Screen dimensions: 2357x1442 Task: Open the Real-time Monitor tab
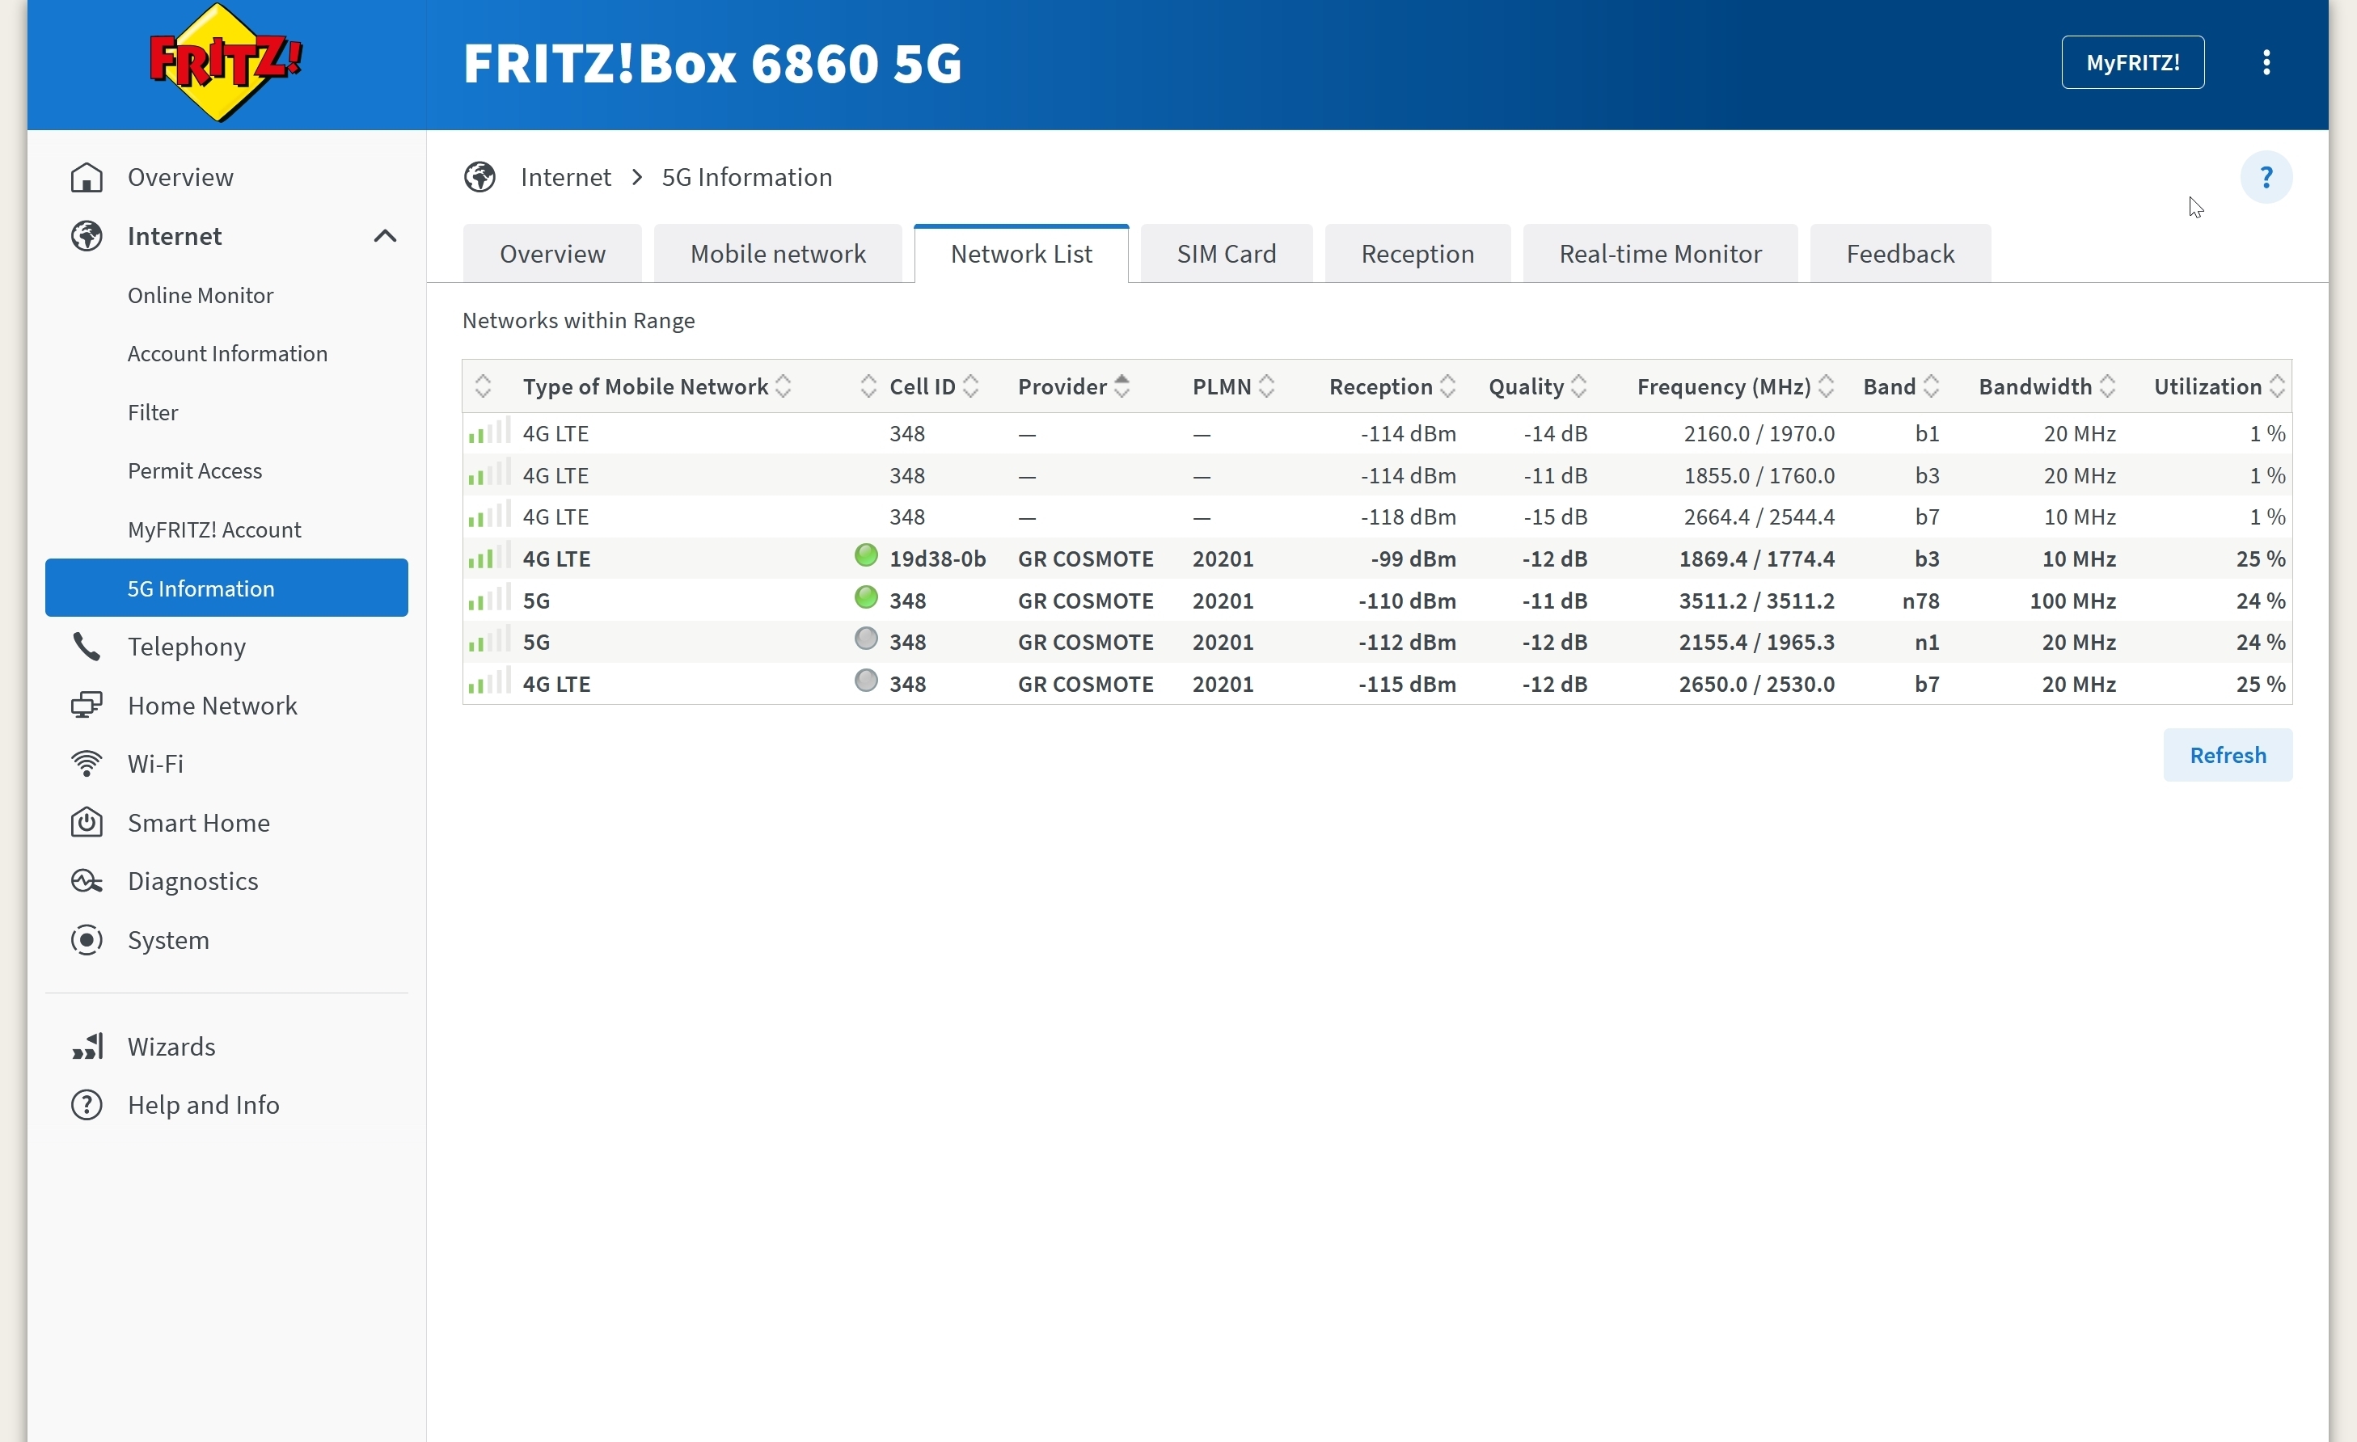click(1660, 254)
